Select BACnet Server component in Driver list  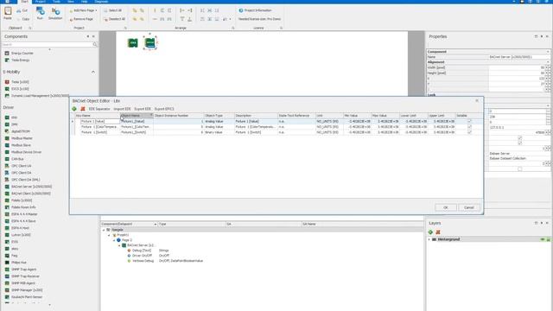(x=29, y=187)
